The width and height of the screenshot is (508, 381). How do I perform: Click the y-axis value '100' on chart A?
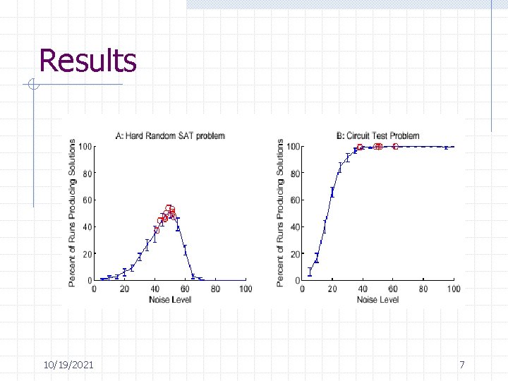[x=85, y=147]
